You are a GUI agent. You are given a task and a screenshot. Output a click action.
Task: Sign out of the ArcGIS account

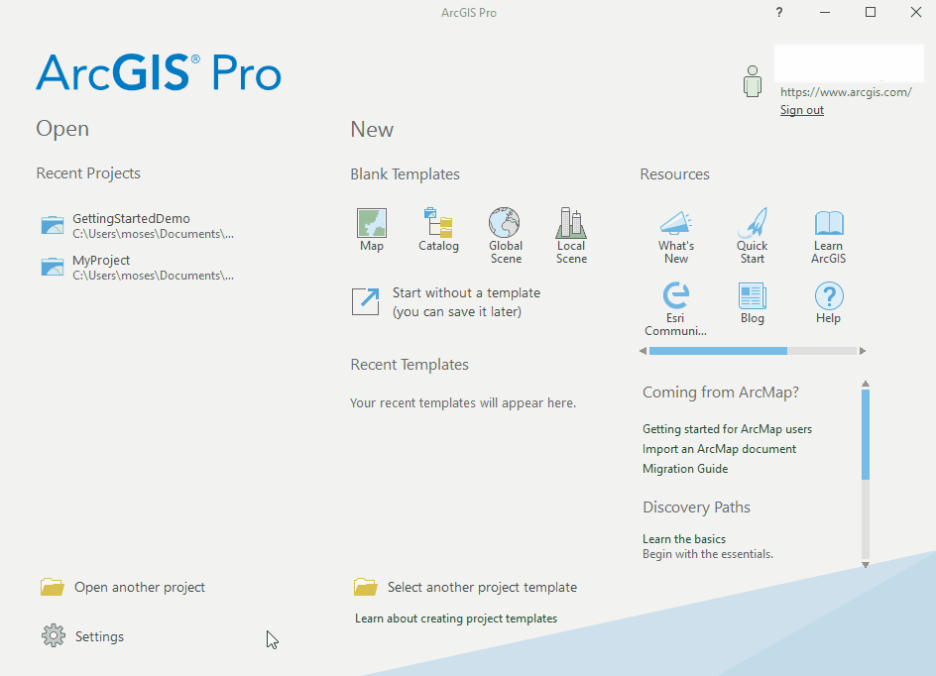(802, 110)
